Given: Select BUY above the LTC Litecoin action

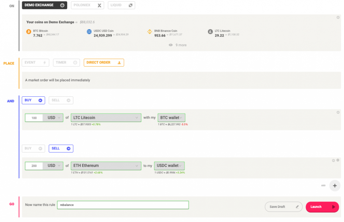Looking at the screenshot, I should 33,100.
